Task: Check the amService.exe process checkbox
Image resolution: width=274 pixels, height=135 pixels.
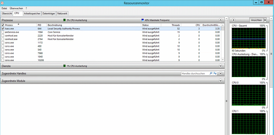Action: (3, 32)
